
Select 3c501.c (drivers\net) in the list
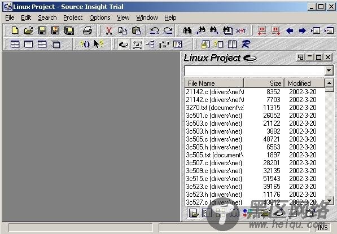(x=255, y=116)
